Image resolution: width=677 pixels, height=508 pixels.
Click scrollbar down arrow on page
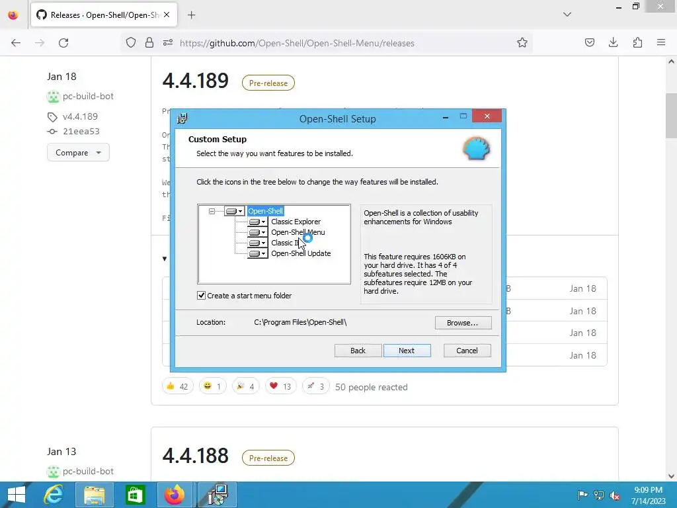pyautogui.click(x=671, y=476)
